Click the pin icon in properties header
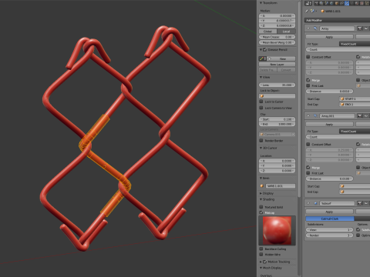The image size is (370, 277). pyautogui.click(x=307, y=11)
